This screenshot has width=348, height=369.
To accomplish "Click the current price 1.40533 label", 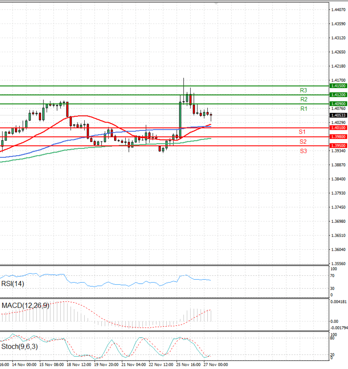I will (x=338, y=115).
